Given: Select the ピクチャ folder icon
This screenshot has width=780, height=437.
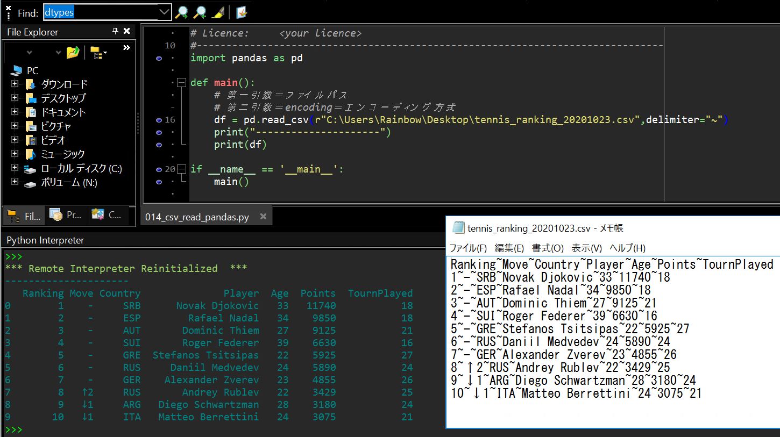Looking at the screenshot, I should [x=31, y=126].
